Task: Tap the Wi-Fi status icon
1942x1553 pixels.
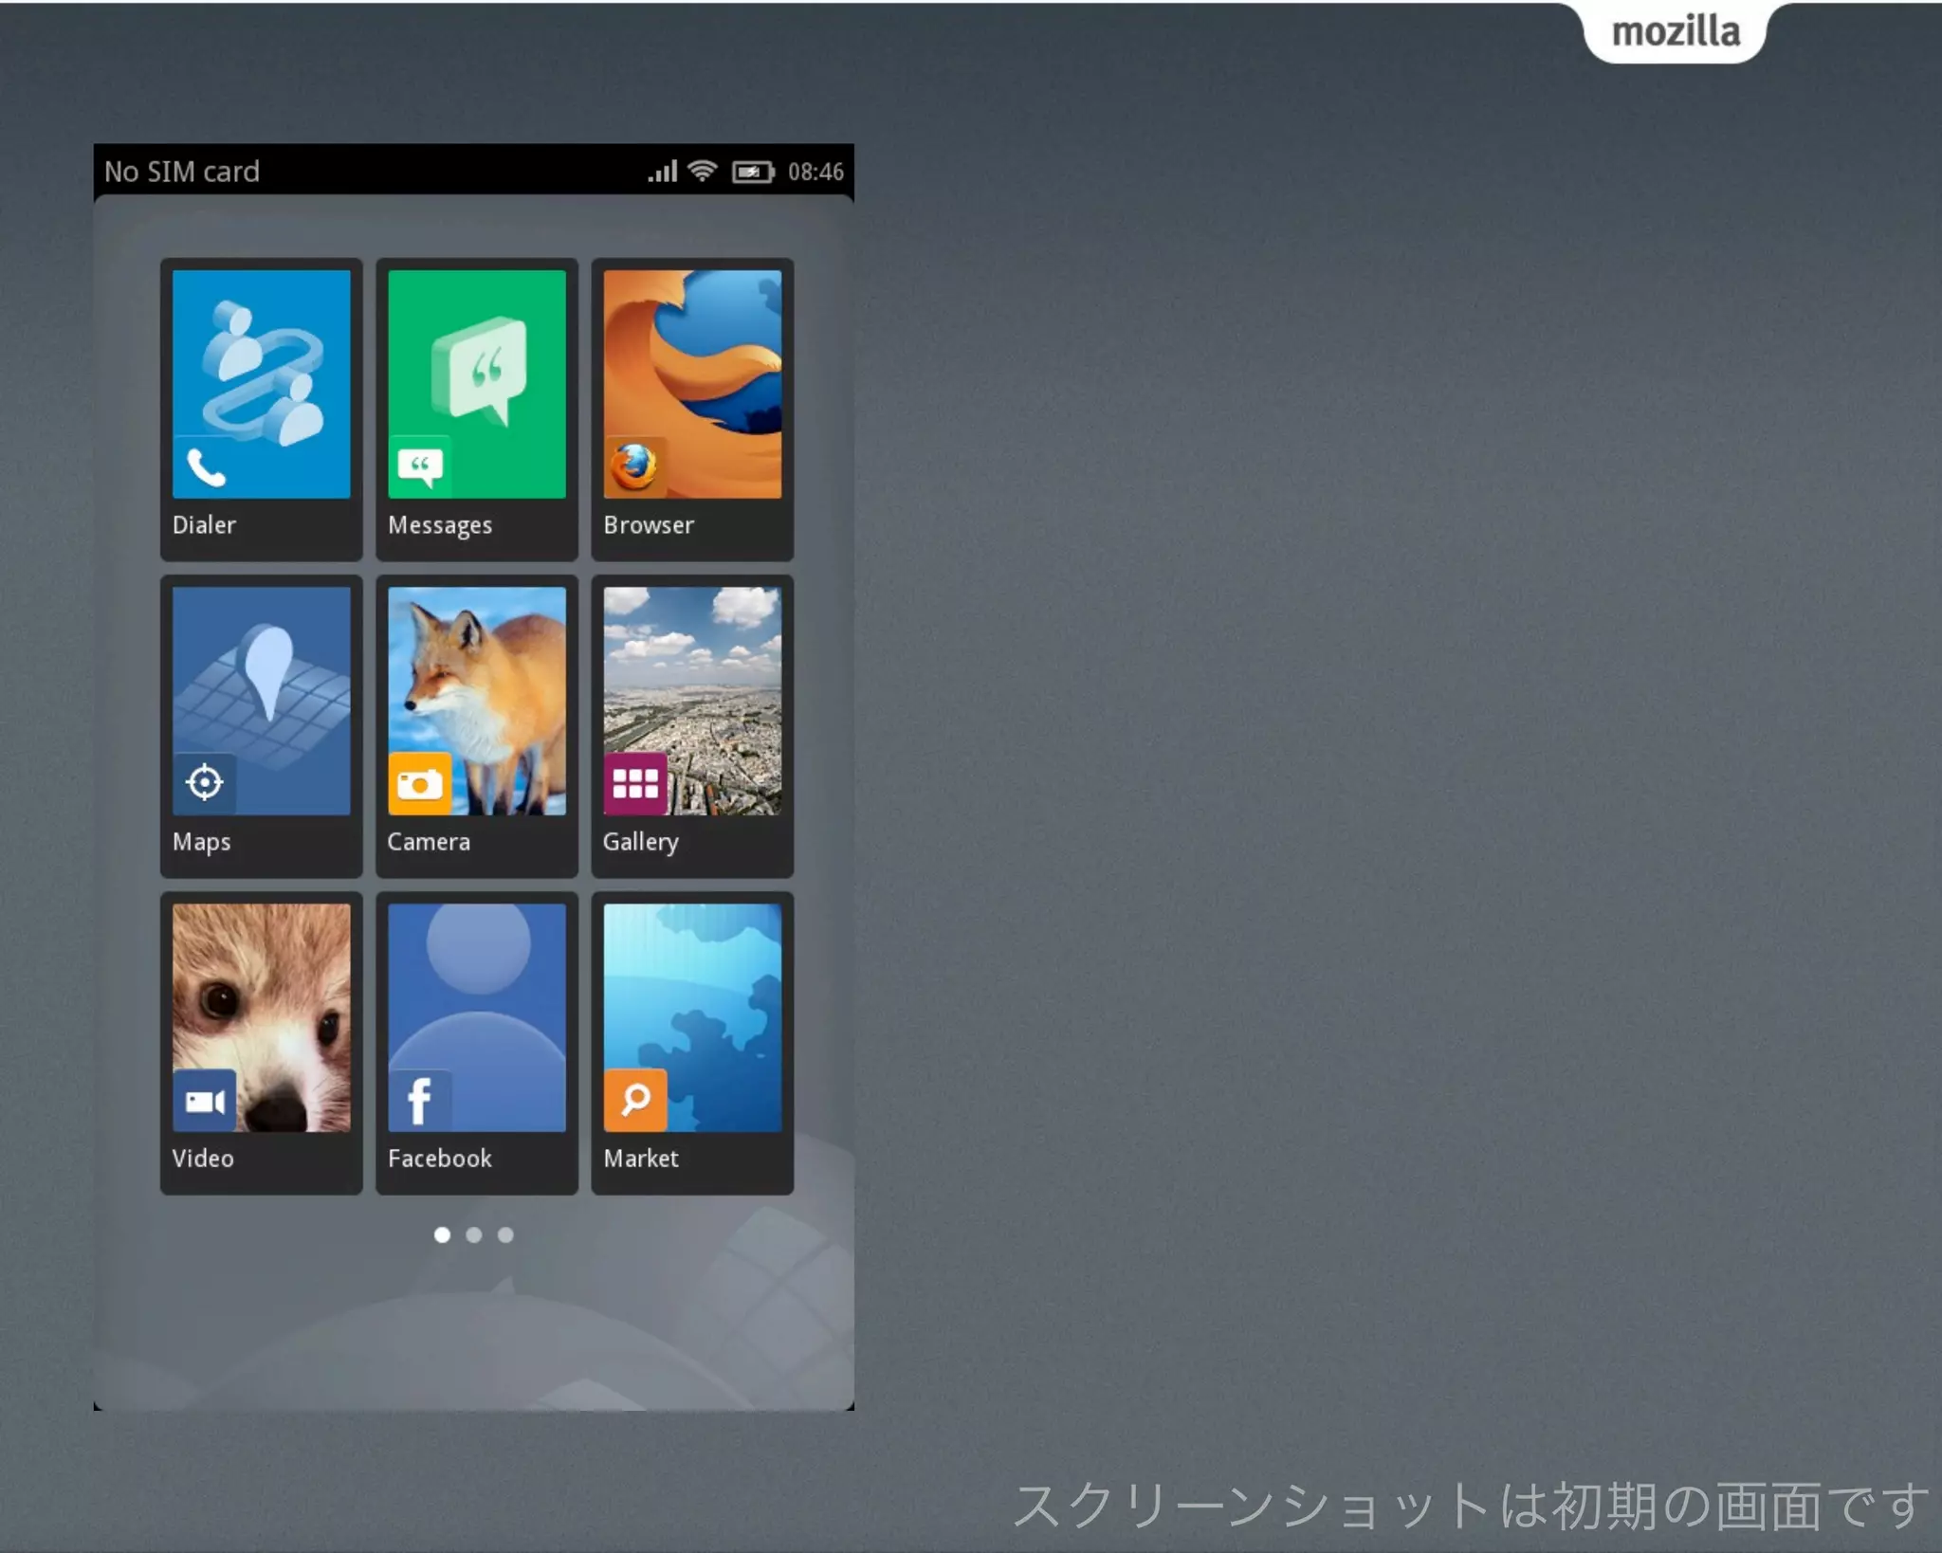Action: [702, 171]
